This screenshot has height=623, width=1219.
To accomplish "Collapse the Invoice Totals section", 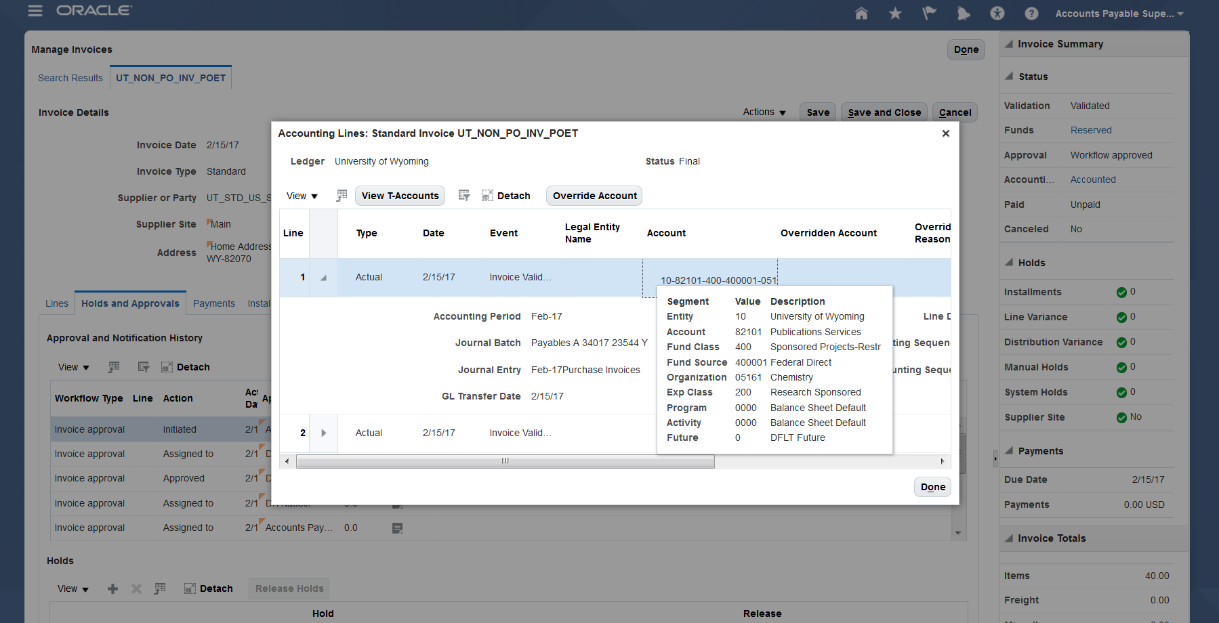I will tap(1009, 538).
